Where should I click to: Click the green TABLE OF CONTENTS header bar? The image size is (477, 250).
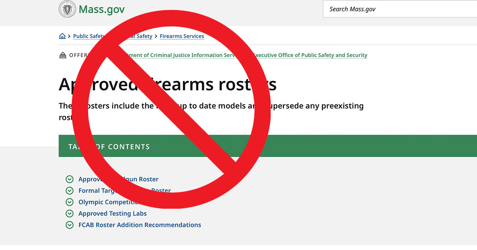click(109, 146)
